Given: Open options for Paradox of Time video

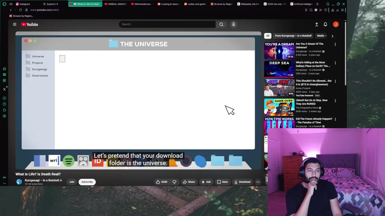Looking at the screenshot, I should click(x=335, y=119).
